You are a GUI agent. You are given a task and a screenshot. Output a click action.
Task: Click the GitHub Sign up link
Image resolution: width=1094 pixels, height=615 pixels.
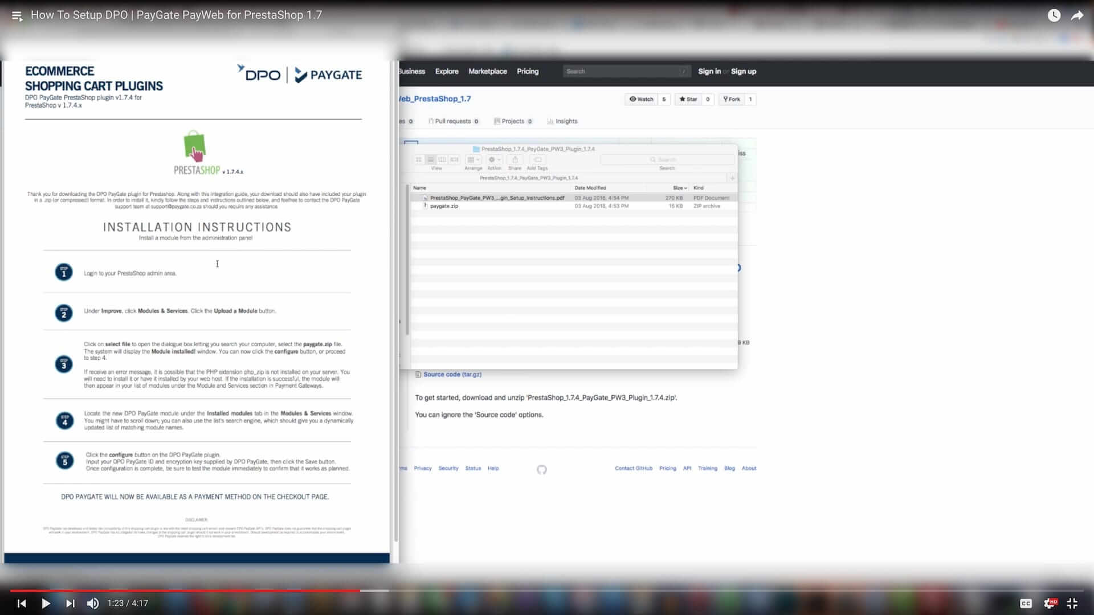[744, 72]
